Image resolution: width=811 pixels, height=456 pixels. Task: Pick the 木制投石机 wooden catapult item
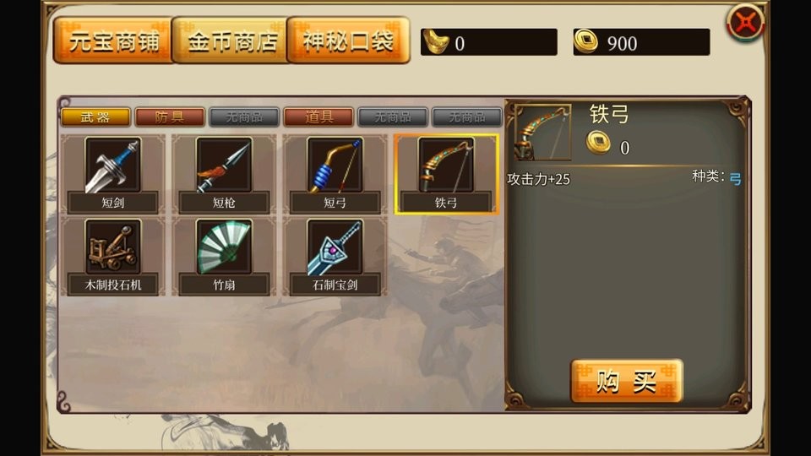112,257
